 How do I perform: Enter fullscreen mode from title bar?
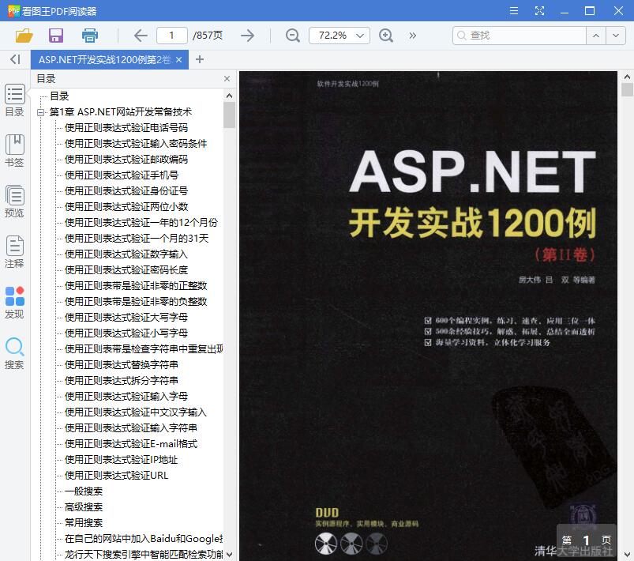(x=539, y=10)
